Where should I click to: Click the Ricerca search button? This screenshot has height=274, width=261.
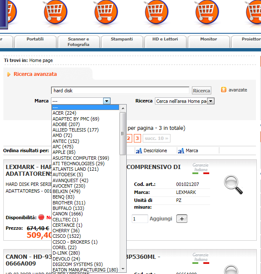click(202, 91)
